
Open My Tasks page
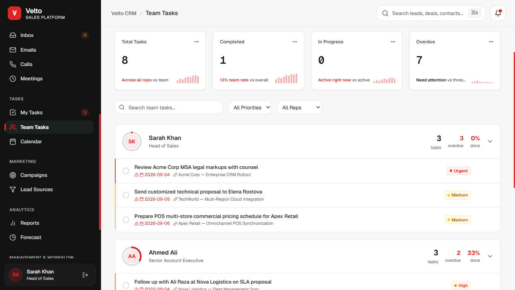49,112
